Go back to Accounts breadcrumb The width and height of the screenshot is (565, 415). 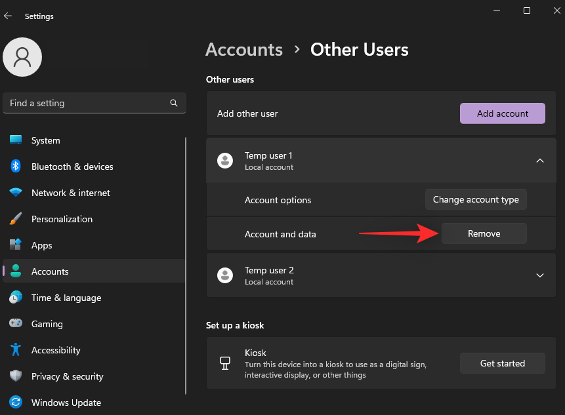click(x=244, y=50)
